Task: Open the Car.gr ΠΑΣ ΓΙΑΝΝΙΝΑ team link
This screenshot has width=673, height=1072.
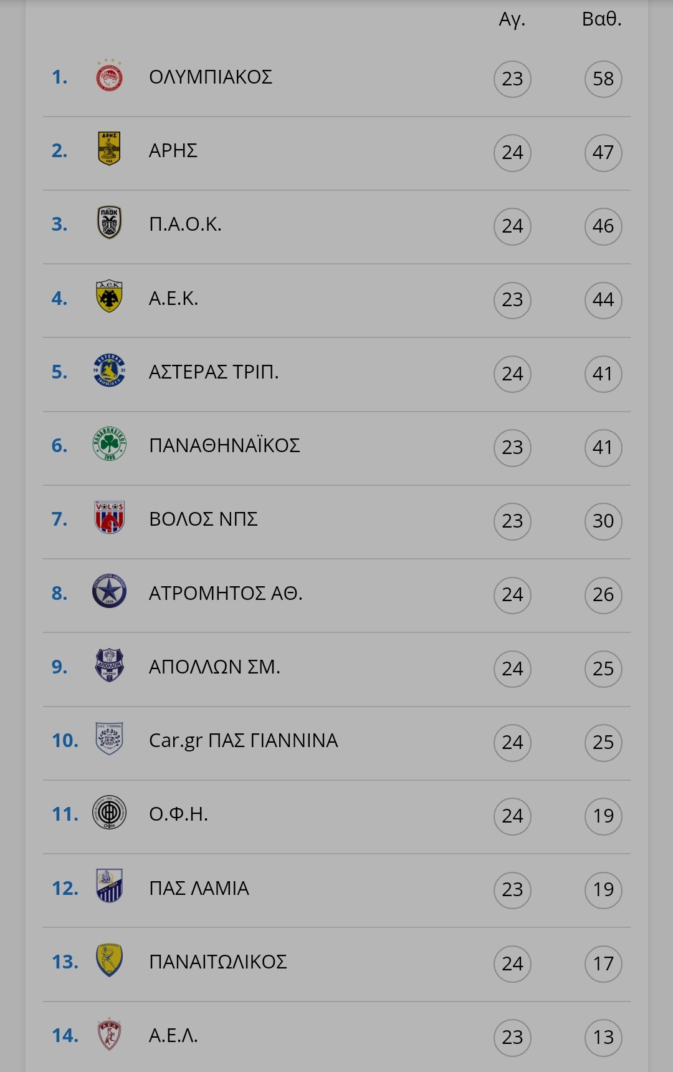Action: (243, 740)
